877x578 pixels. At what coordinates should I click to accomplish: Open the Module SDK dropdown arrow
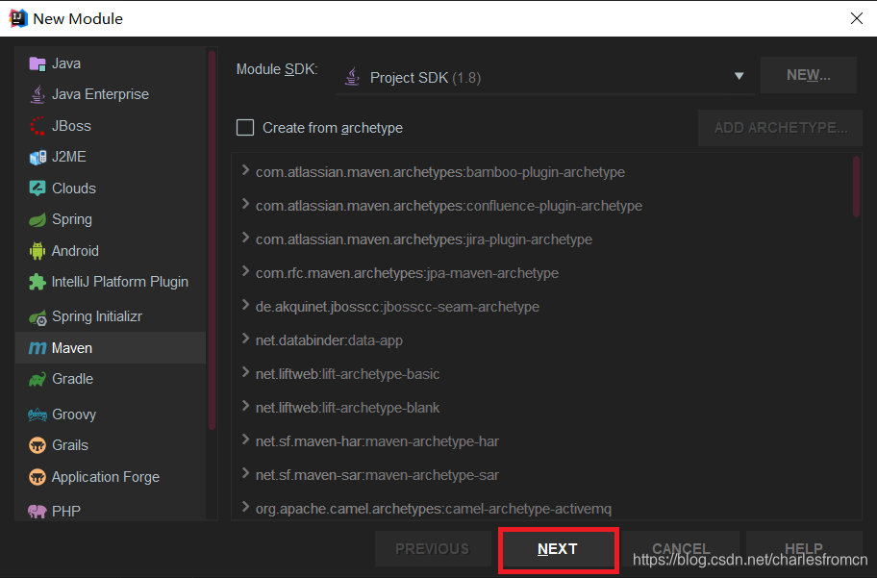pos(739,76)
